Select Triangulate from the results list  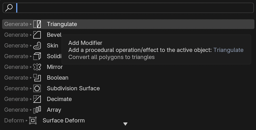pos(62,24)
